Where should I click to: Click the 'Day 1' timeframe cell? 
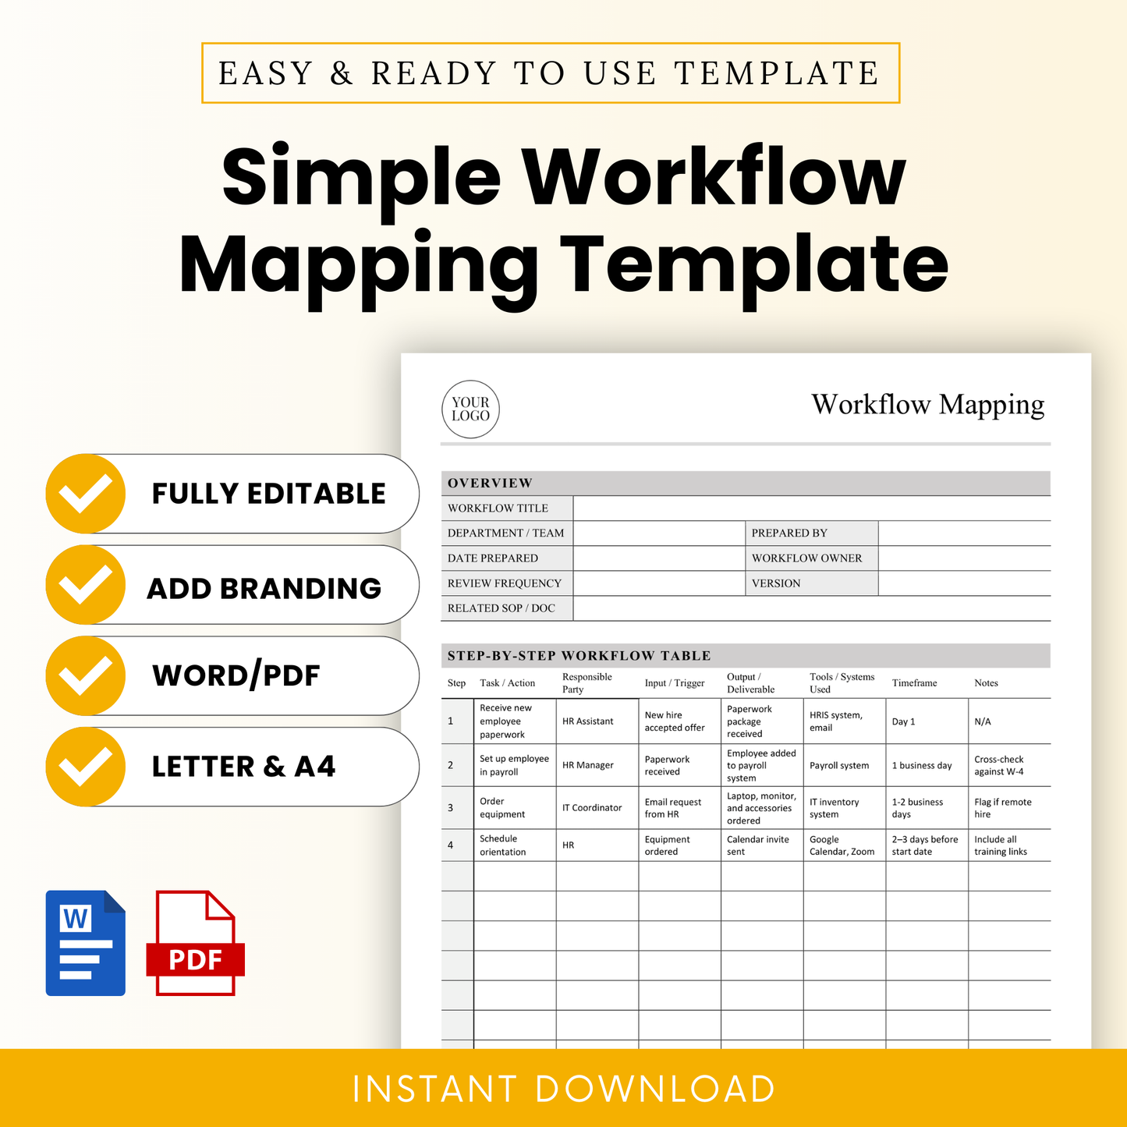click(927, 721)
